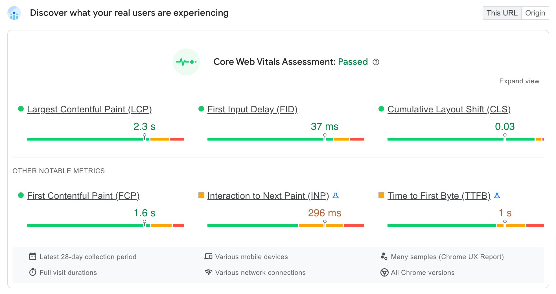Image resolution: width=556 pixels, height=294 pixels.
Task: Click the orange status square beside INP
Action: [x=201, y=195]
